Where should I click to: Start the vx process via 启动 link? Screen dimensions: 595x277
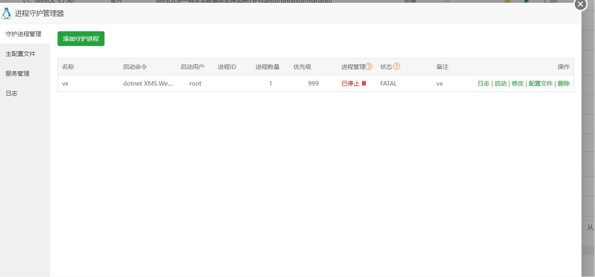coord(500,83)
